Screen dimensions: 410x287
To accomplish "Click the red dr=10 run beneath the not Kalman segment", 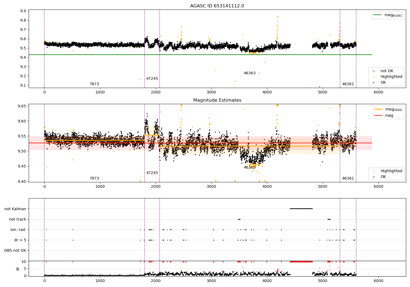I will coord(301,262).
